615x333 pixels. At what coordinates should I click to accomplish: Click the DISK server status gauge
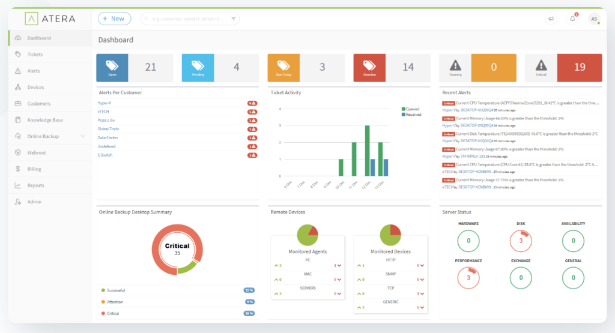(521, 241)
